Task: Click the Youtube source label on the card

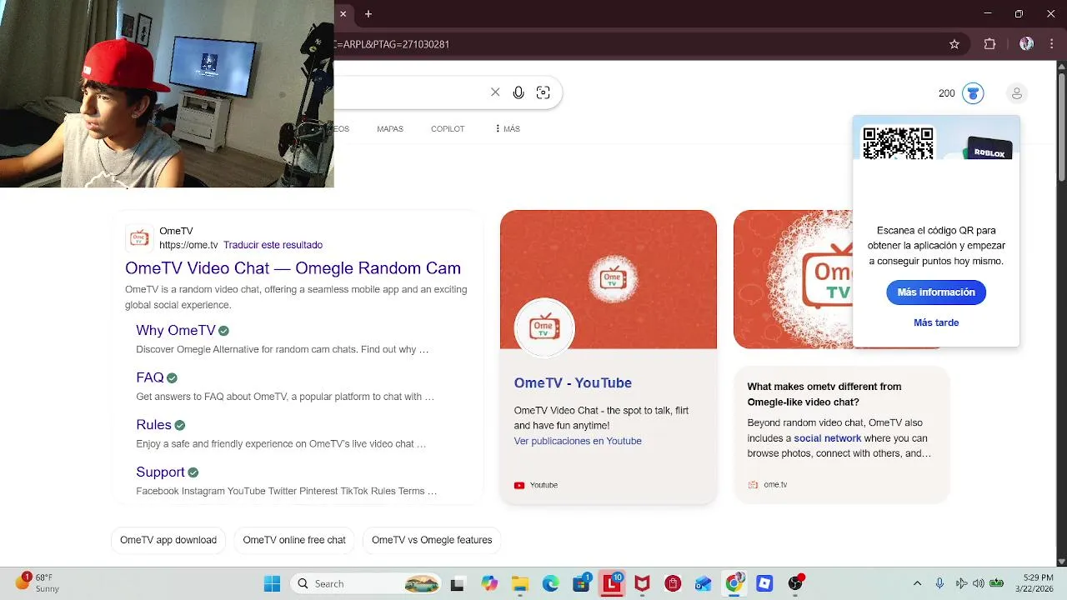Action: pos(544,485)
